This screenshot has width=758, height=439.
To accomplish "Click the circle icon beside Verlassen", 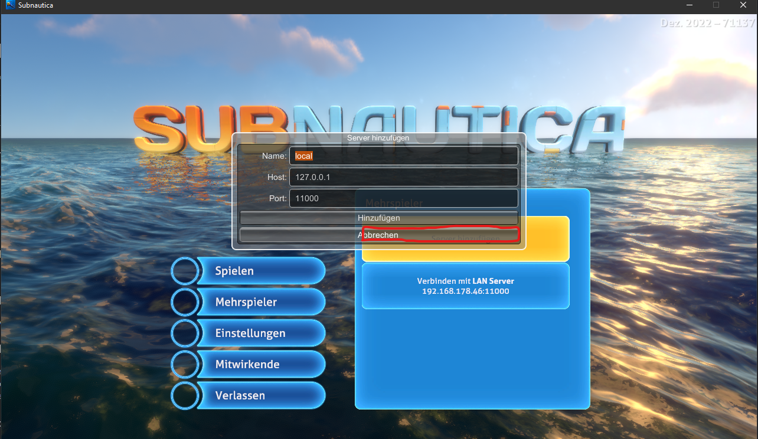I will point(185,395).
